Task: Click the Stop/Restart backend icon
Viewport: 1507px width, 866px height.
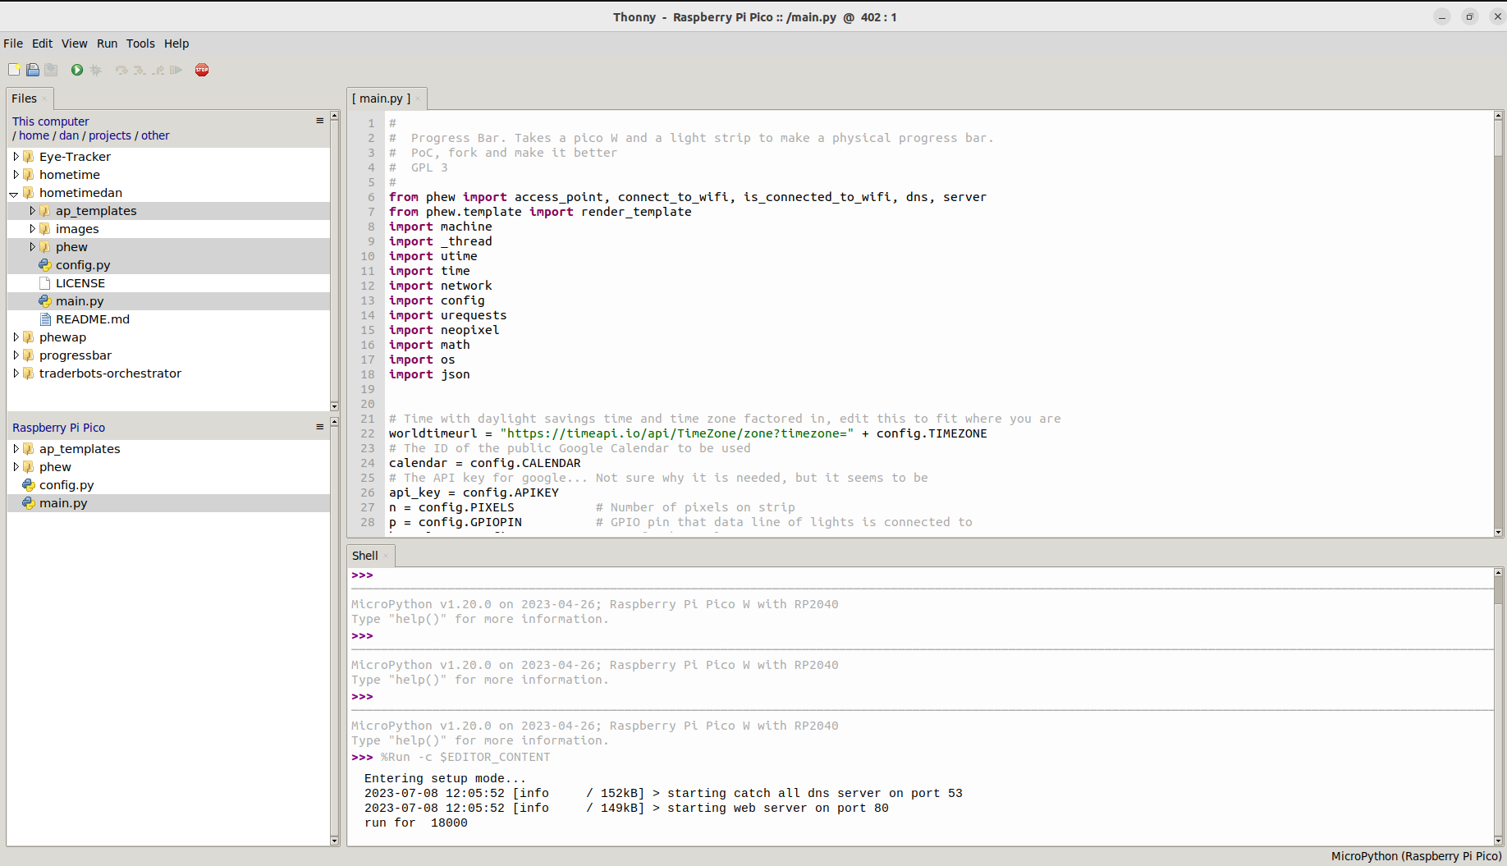Action: [202, 70]
